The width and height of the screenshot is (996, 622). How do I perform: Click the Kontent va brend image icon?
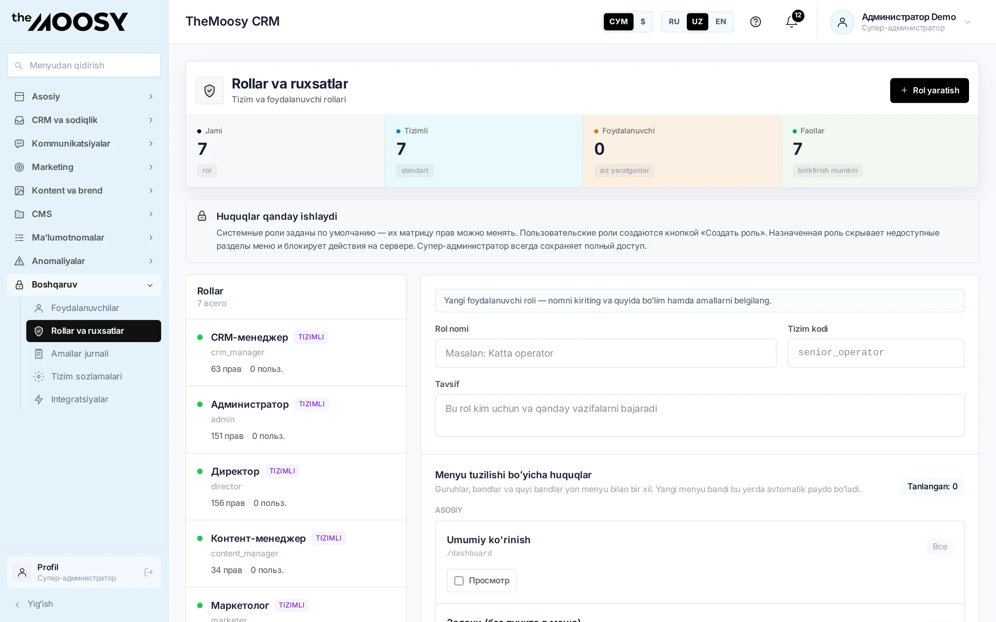(x=20, y=191)
